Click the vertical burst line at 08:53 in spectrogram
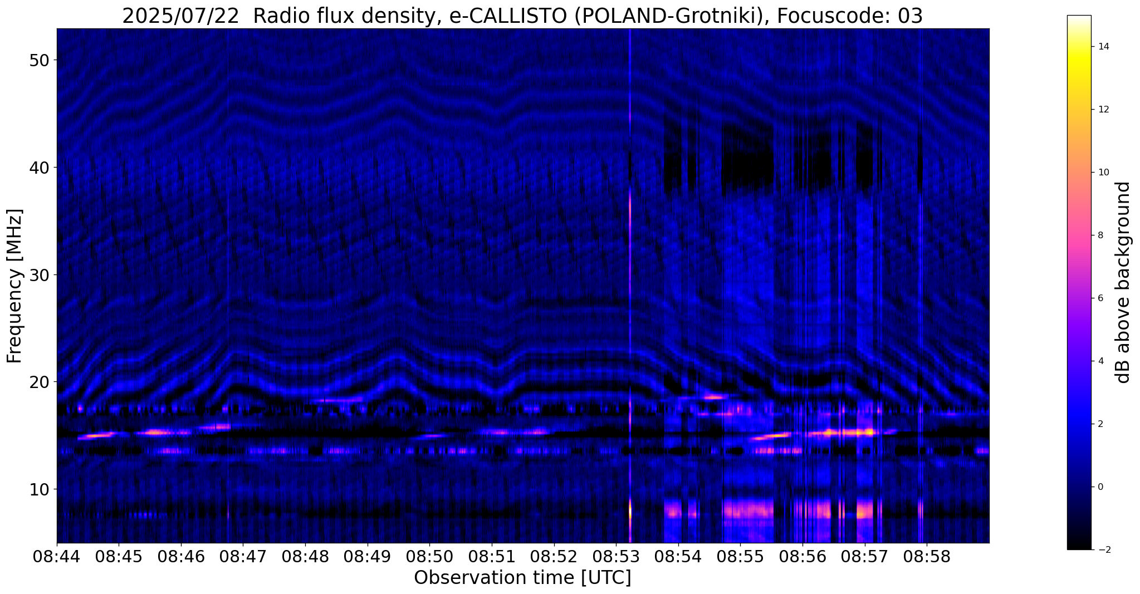The width and height of the screenshot is (1140, 594). pos(630,286)
